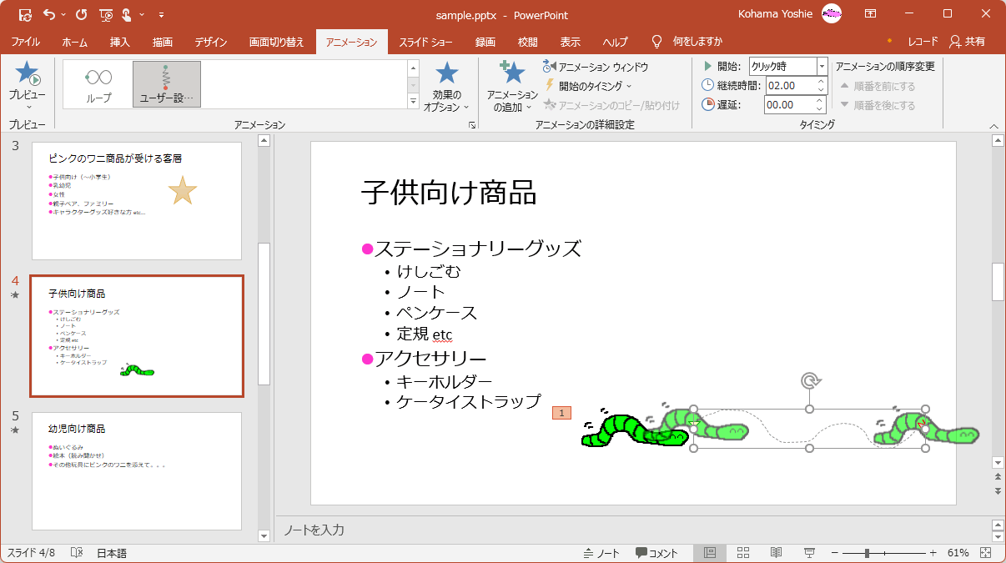Open the Help (ヘルプ) tab

[x=616, y=42]
